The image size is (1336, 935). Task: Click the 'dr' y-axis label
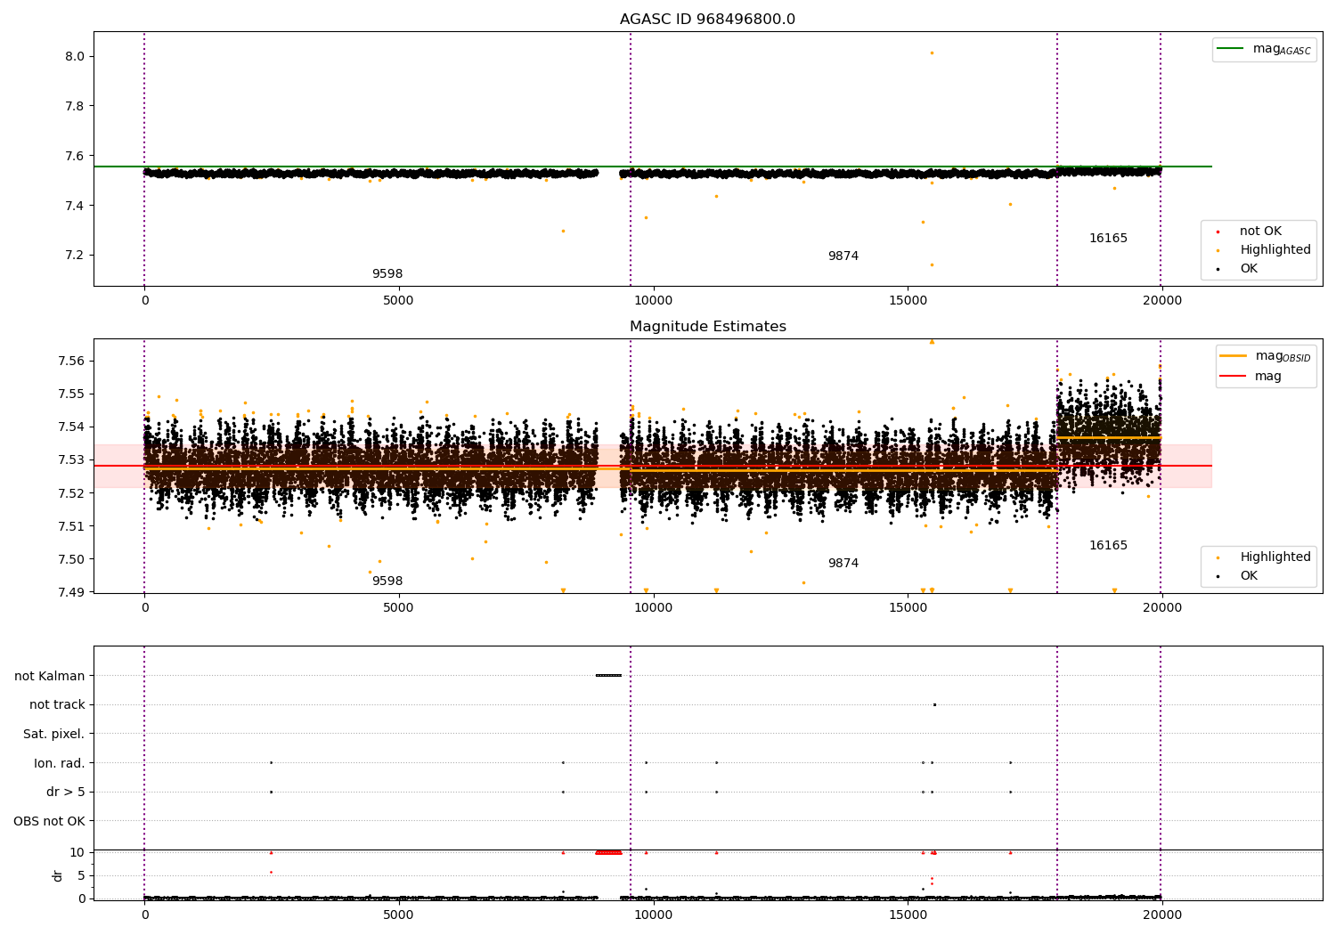point(58,876)
